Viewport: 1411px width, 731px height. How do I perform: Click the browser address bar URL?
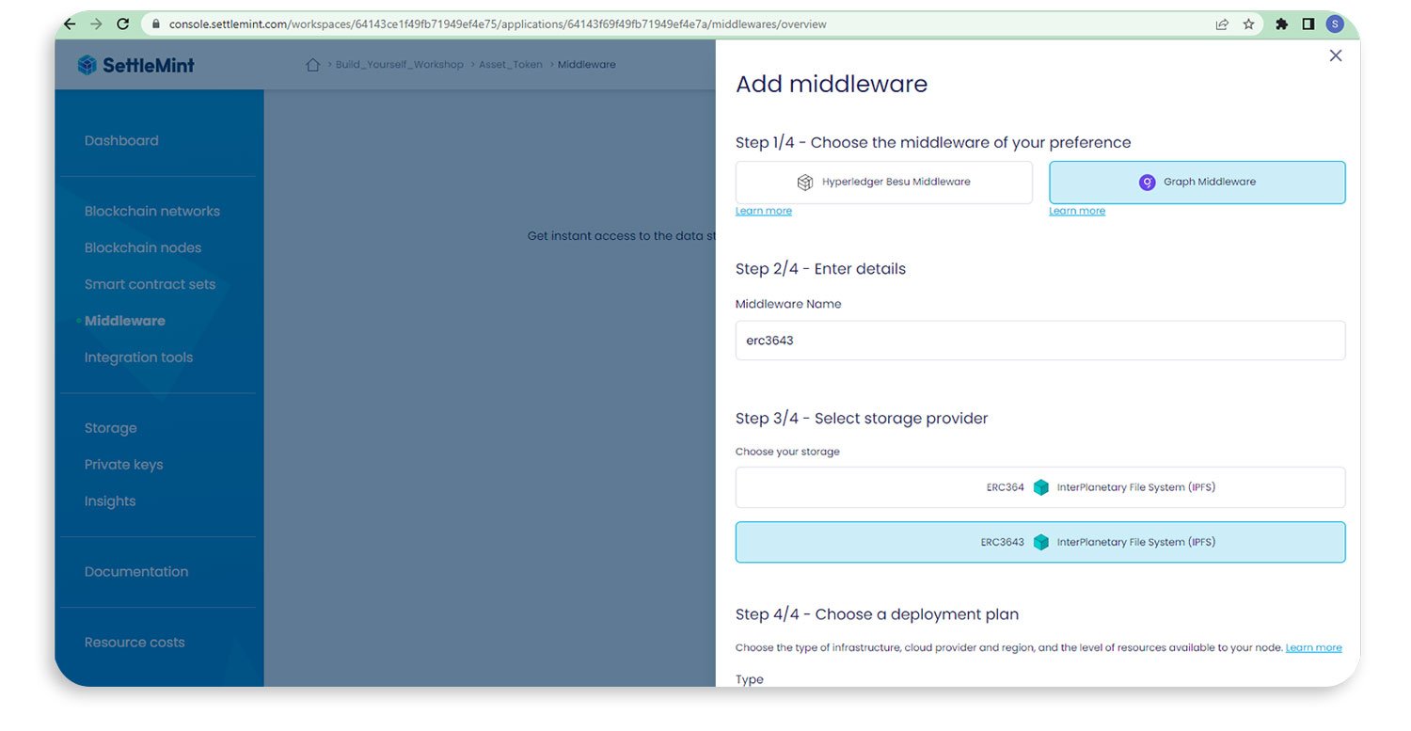click(498, 24)
